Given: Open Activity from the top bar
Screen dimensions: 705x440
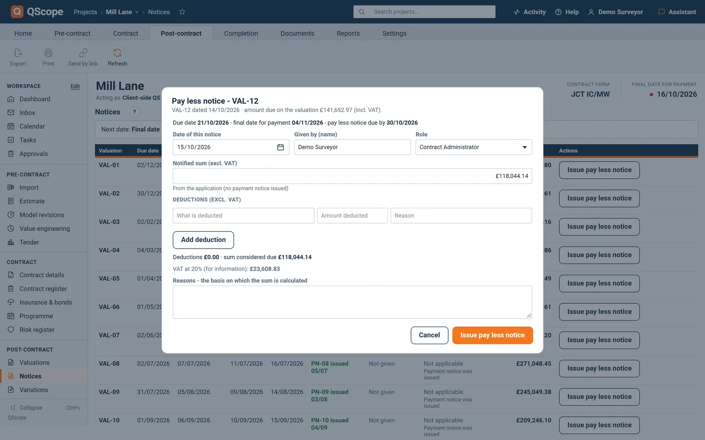Looking at the screenshot, I should point(530,12).
